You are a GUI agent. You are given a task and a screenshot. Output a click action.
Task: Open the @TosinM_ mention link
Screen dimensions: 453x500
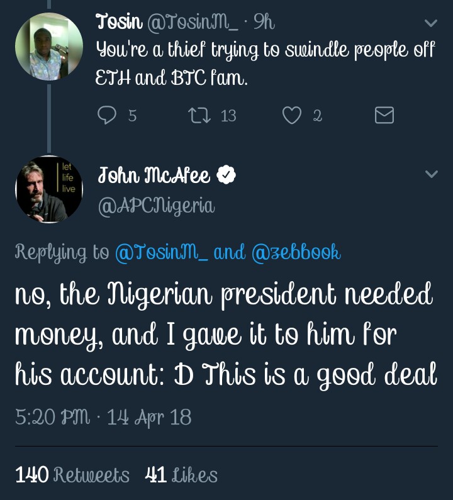(160, 252)
